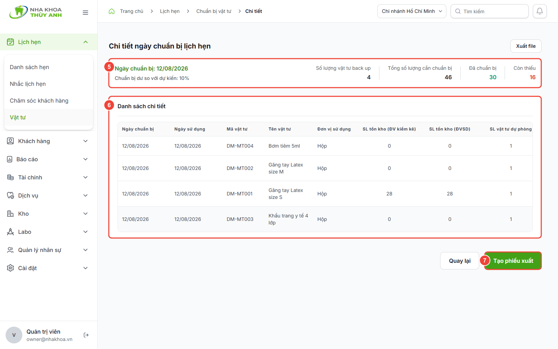The height and width of the screenshot is (349, 558).
Task: Expand the Dịch vụ chevron
Action: [x=85, y=195]
